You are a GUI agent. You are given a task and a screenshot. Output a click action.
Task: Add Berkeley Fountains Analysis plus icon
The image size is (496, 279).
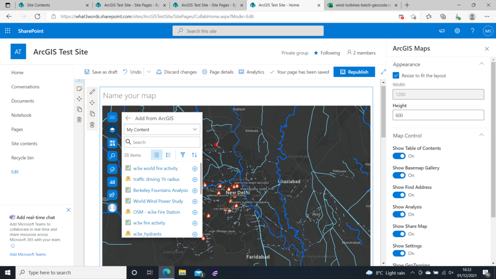[x=195, y=190]
